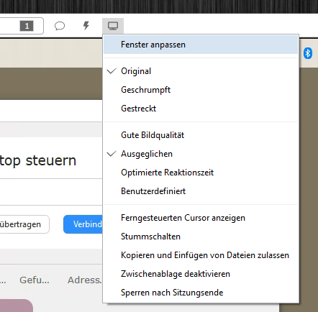
Task: Toggle Zwischenablage deaktivieren
Action: point(201,274)
